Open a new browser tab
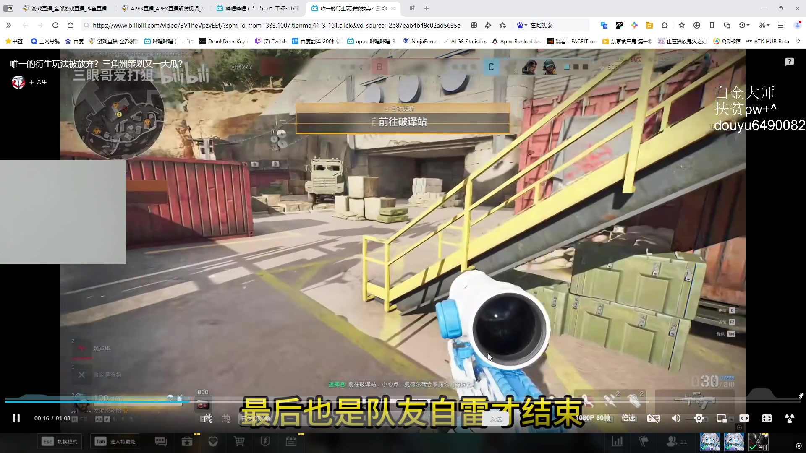 pyautogui.click(x=427, y=8)
